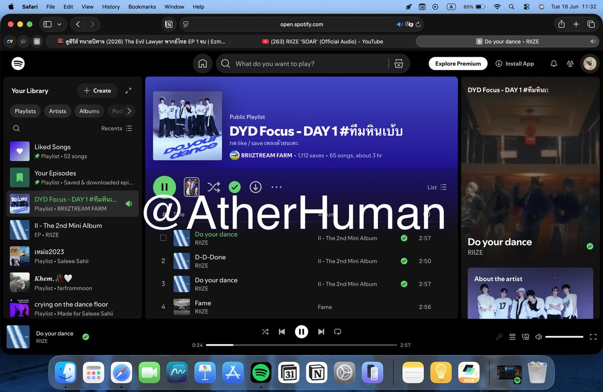
Task: Open Notion from the Dock
Action: (317, 372)
